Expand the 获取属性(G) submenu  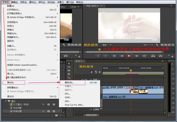tap(31, 88)
